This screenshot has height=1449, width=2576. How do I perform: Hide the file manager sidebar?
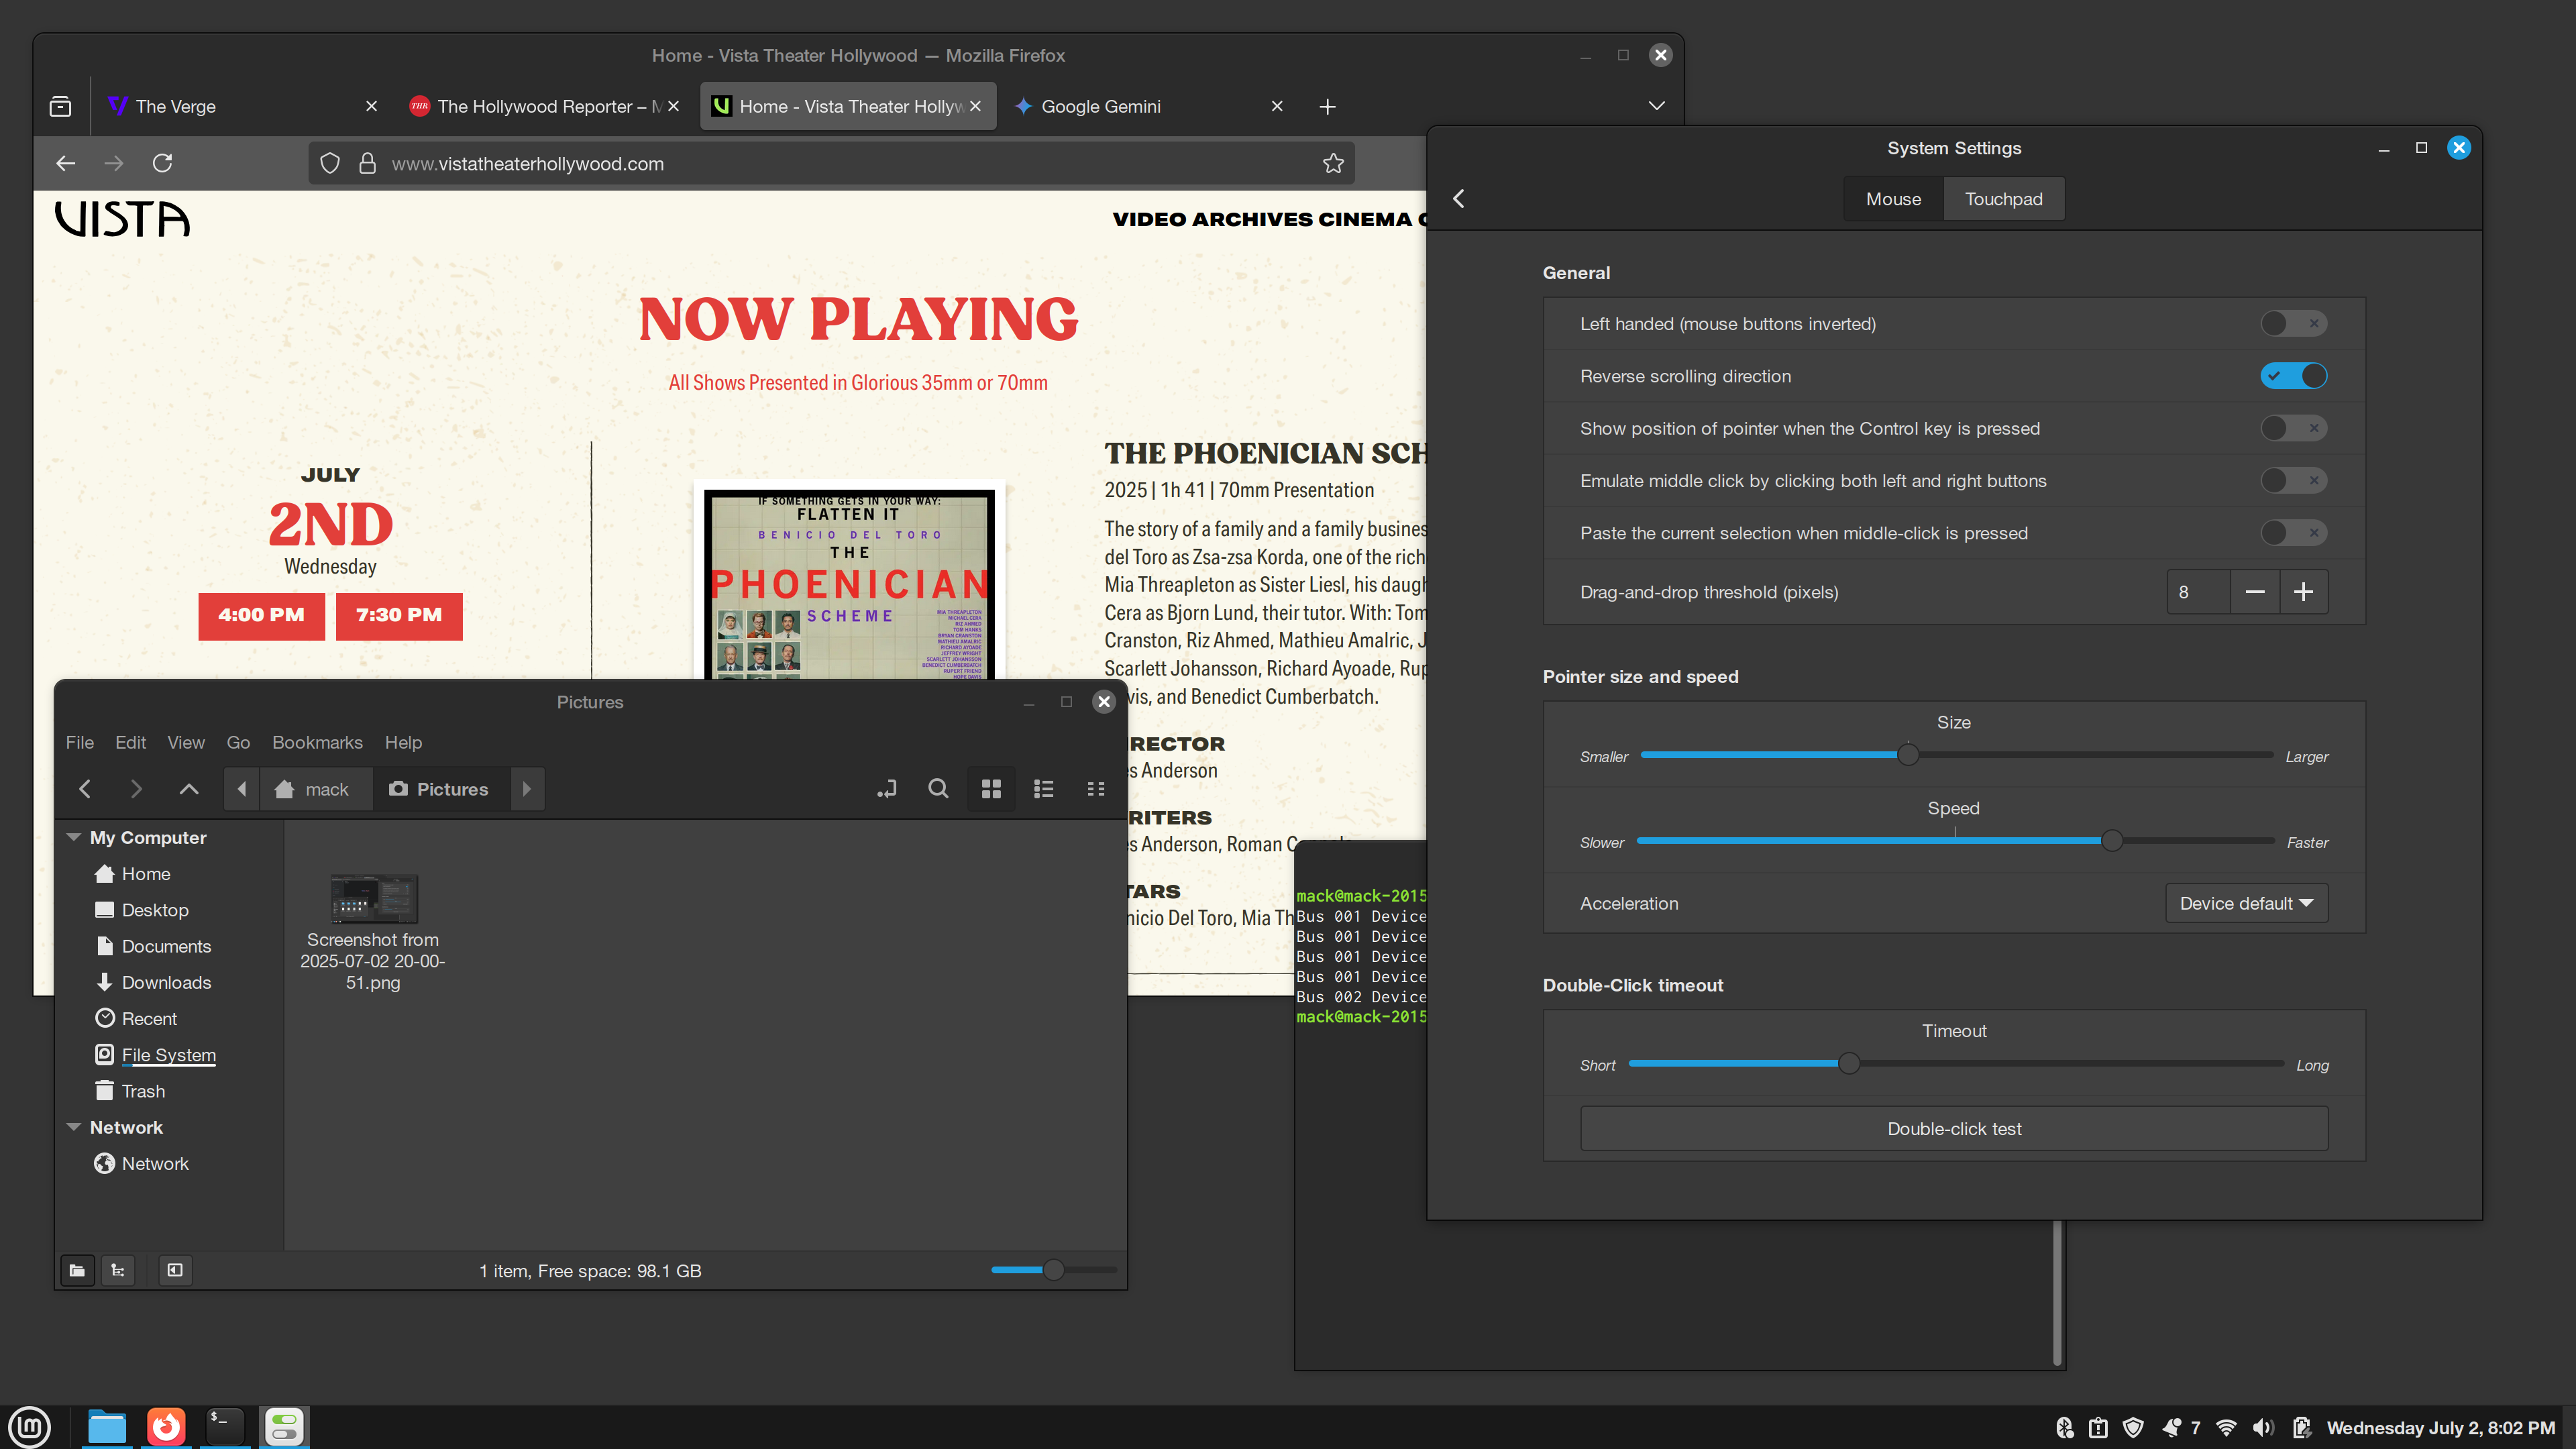point(175,1270)
